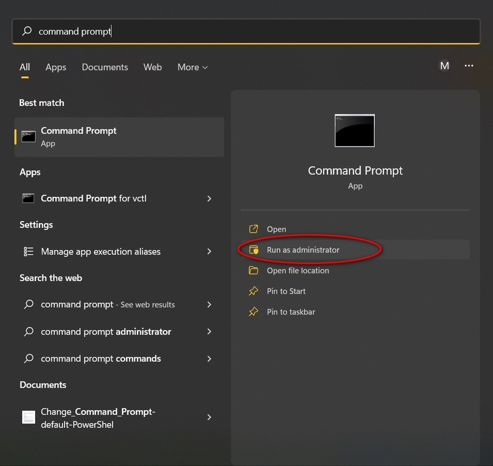Screen dimensions: 493x466
Task: Click inside the search input field
Action: pyautogui.click(x=207, y=31)
